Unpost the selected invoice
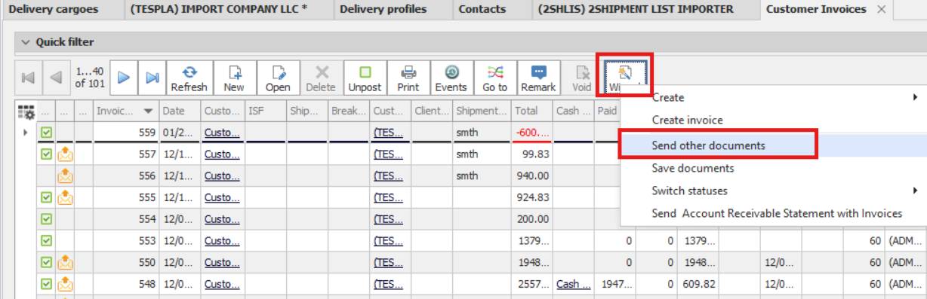This screenshot has width=927, height=299. [365, 78]
